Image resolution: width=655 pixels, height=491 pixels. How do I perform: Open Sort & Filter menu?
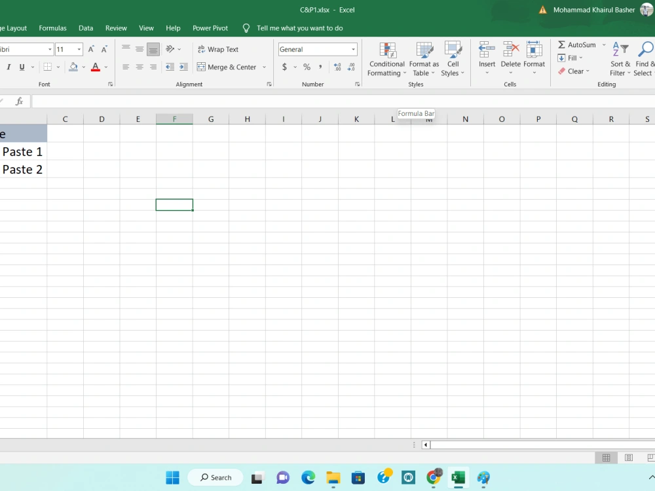tap(620, 59)
